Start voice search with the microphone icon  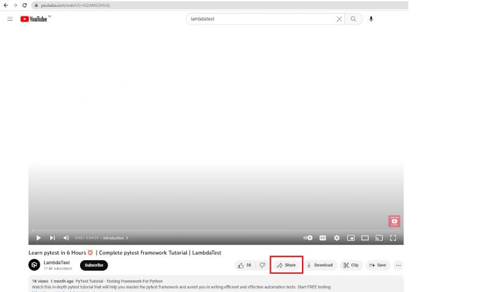(x=371, y=19)
